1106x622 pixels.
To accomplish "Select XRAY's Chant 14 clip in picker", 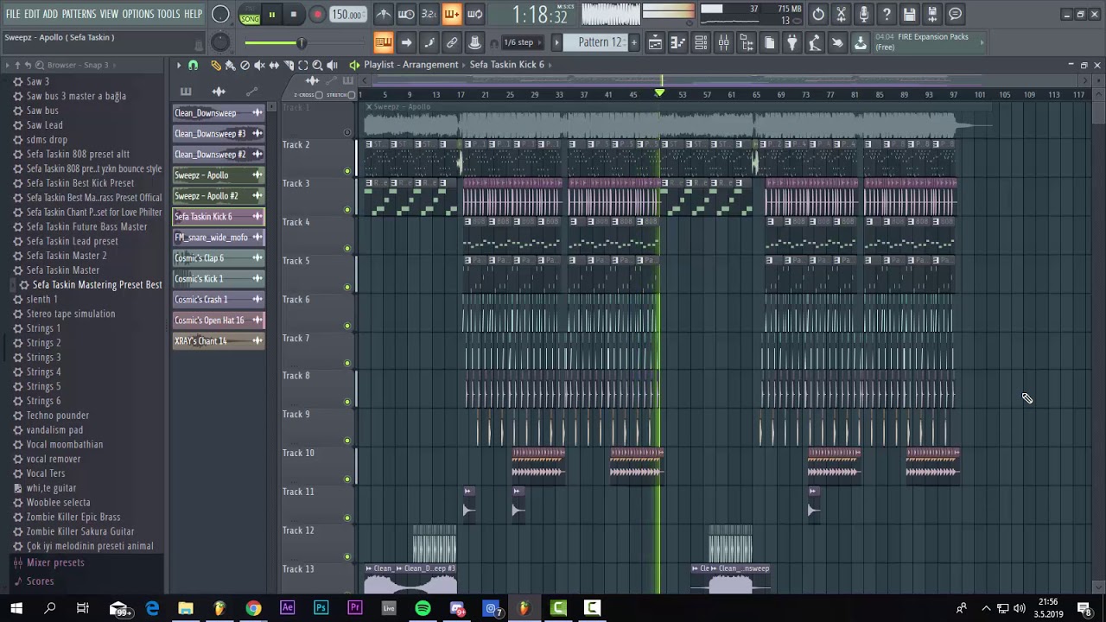I will point(219,341).
